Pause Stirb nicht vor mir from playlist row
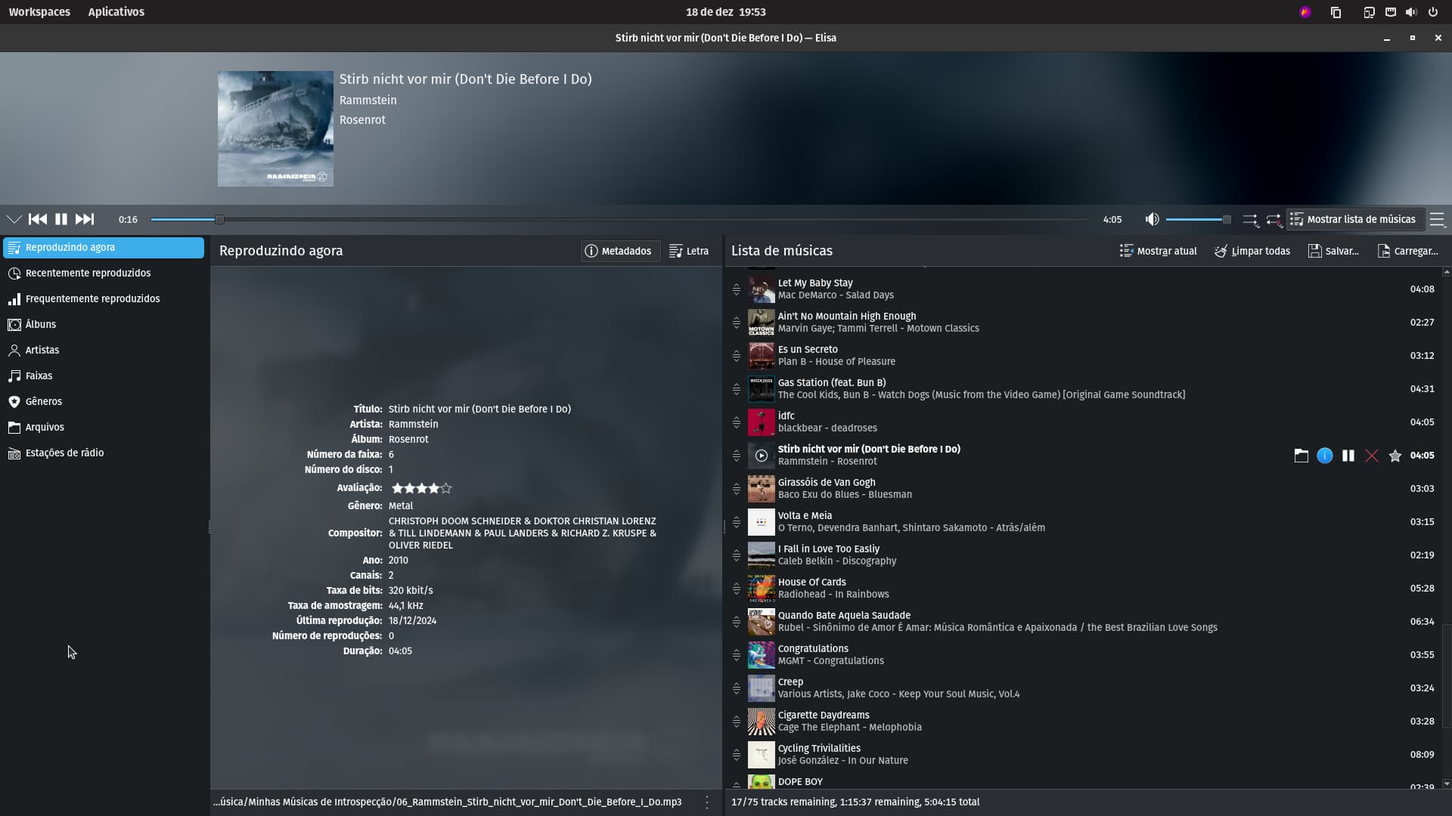Viewport: 1452px width, 816px height. pos(1348,456)
